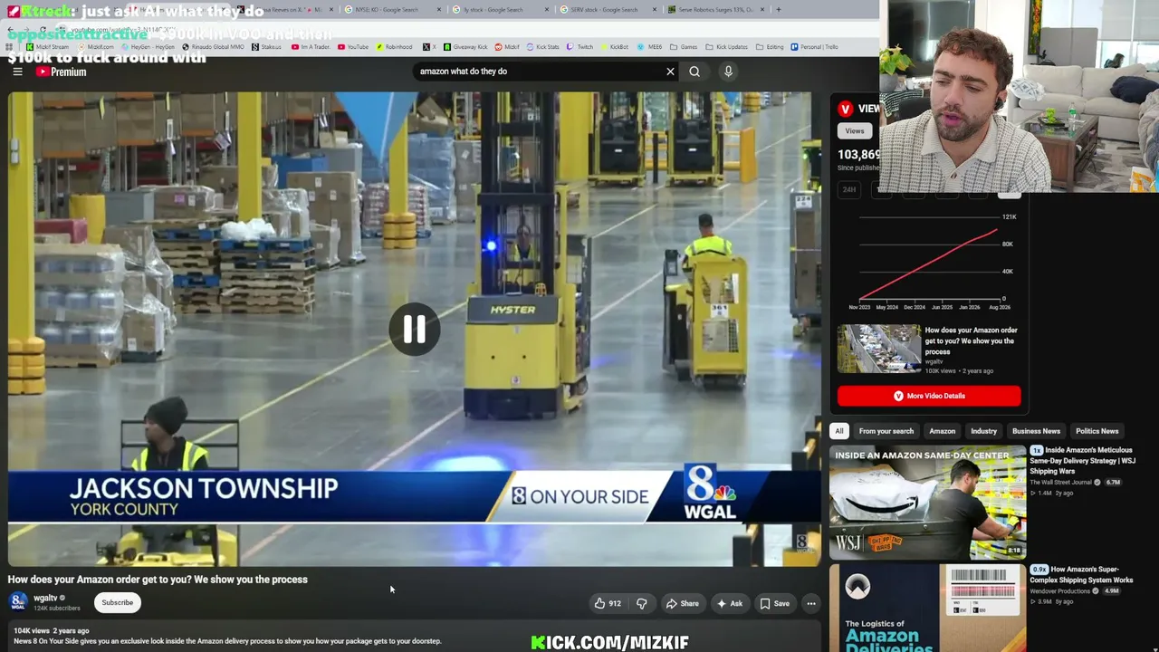Click the Wendover channel logo on the thumbnail
This screenshot has height=652, width=1159.
pyautogui.click(x=857, y=587)
